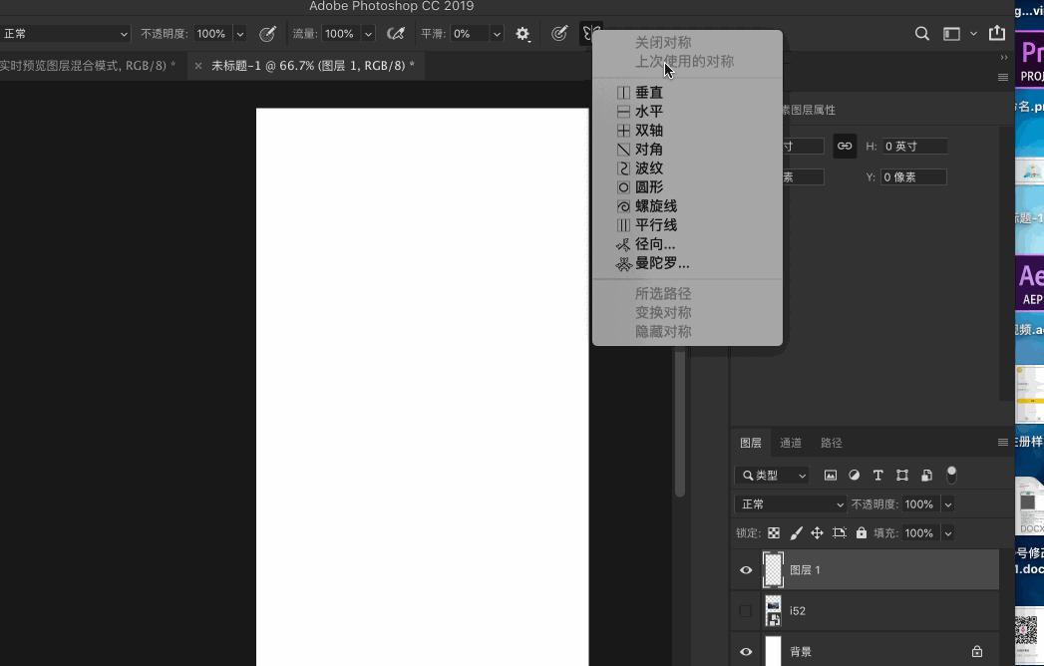Click the link width and height chain icon
The height and width of the screenshot is (666, 1044).
[x=844, y=146]
